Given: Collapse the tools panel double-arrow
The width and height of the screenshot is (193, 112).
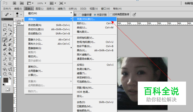Looking at the screenshot, I should click(x=3, y=19).
